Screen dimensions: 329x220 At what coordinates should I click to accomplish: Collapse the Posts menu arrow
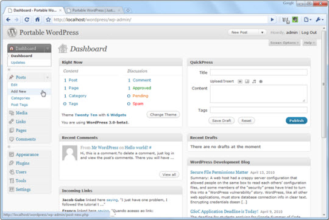pyautogui.click(x=48, y=77)
